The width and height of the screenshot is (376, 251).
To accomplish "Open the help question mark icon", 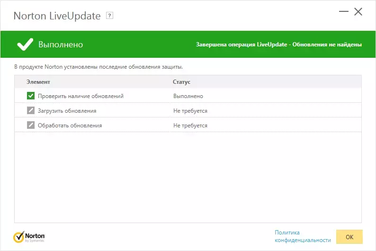I will coord(109,16).
